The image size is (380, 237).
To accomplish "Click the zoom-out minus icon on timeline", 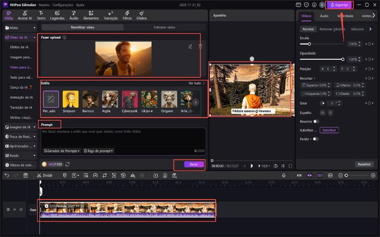I will click(x=341, y=175).
